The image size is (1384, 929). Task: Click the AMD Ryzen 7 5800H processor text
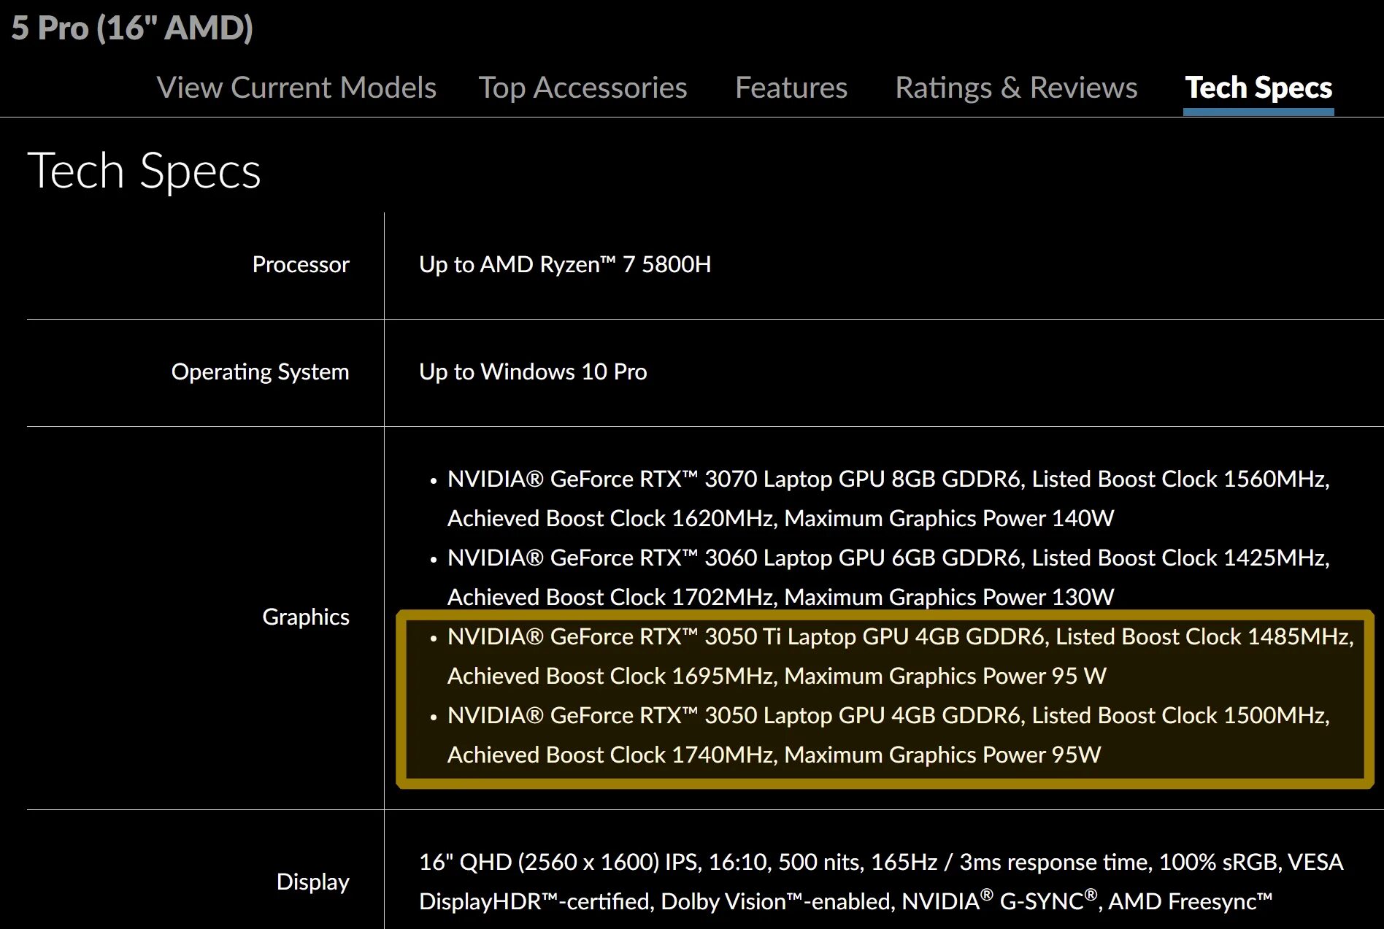pyautogui.click(x=564, y=264)
